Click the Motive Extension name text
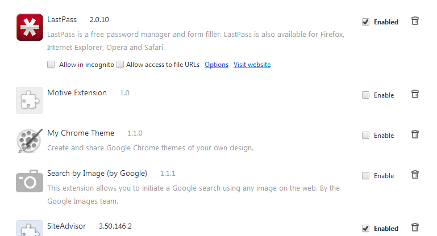 point(77,92)
